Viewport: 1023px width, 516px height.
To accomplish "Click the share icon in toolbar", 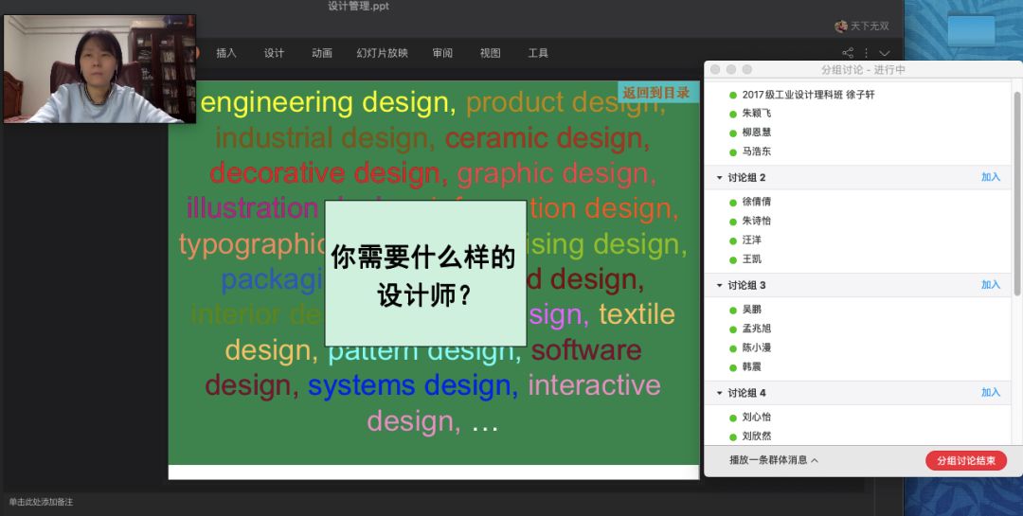I will [848, 53].
